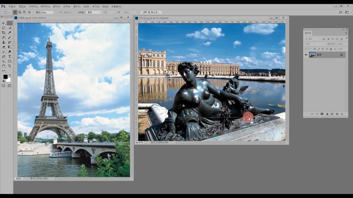Click the background color swatch
Screen dimensions: 353x198
[9, 80]
